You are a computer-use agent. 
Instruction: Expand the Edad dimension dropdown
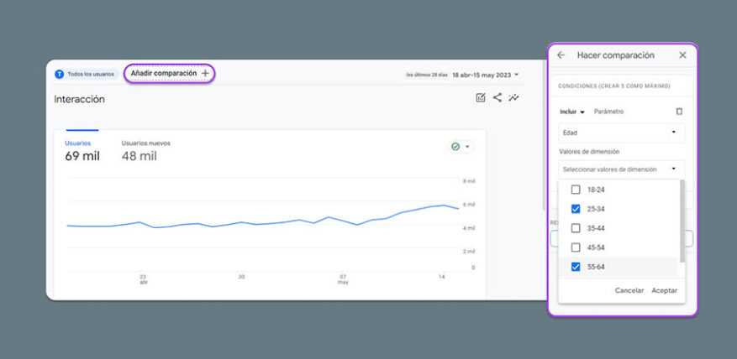pos(622,133)
